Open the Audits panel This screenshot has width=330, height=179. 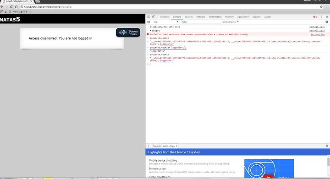tap(268, 17)
